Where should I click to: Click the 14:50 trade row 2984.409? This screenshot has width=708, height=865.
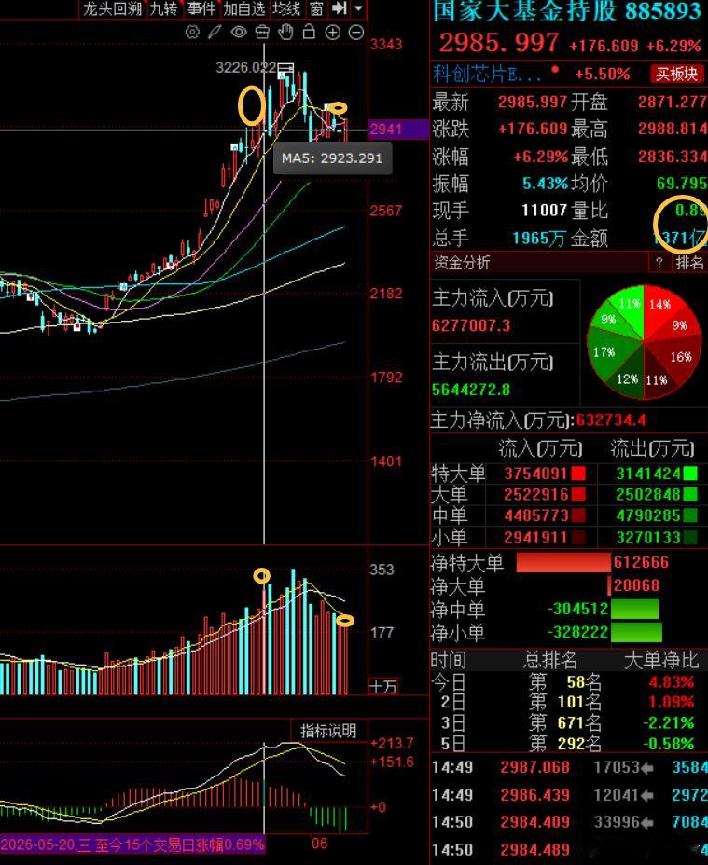(x=569, y=821)
